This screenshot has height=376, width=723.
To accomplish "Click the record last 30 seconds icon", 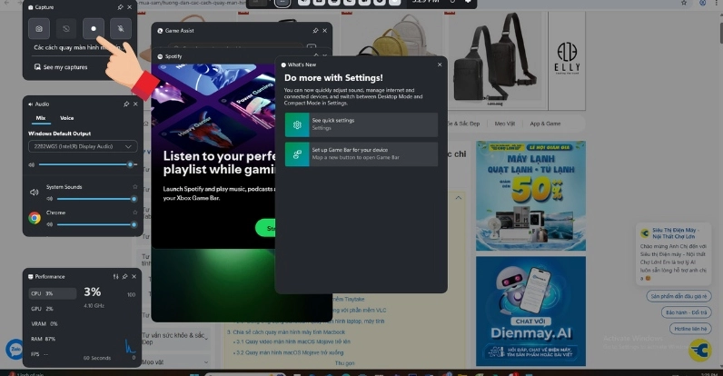I will 66,28.
